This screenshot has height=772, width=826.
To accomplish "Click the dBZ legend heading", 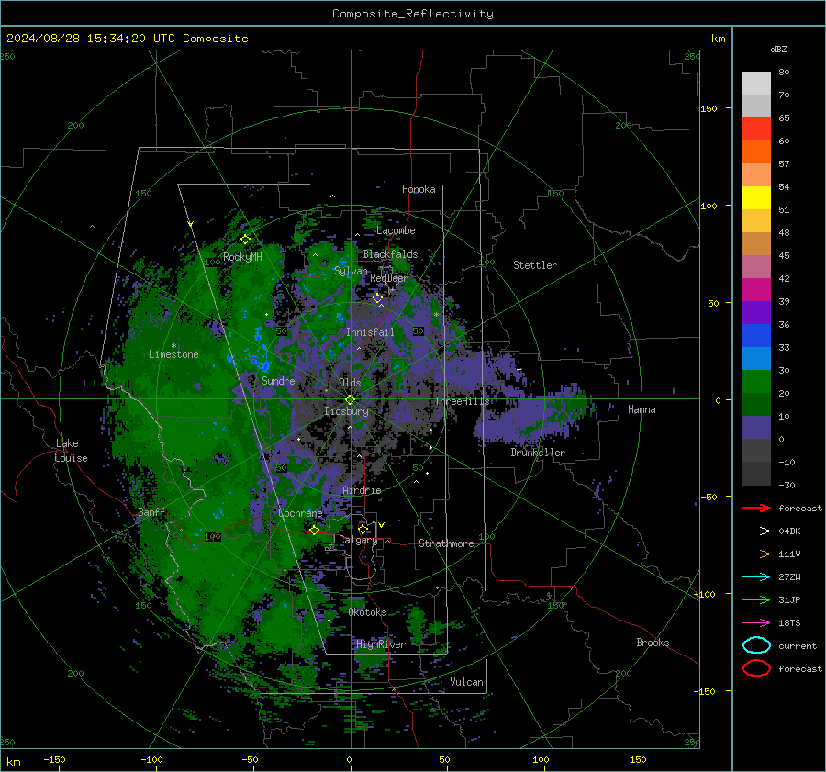I will click(778, 50).
